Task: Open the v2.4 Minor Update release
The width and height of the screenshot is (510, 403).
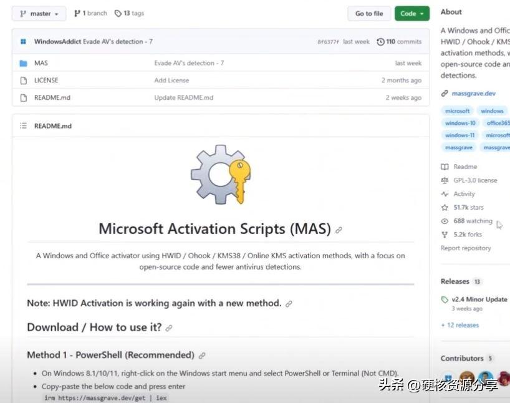Action: [x=479, y=299]
